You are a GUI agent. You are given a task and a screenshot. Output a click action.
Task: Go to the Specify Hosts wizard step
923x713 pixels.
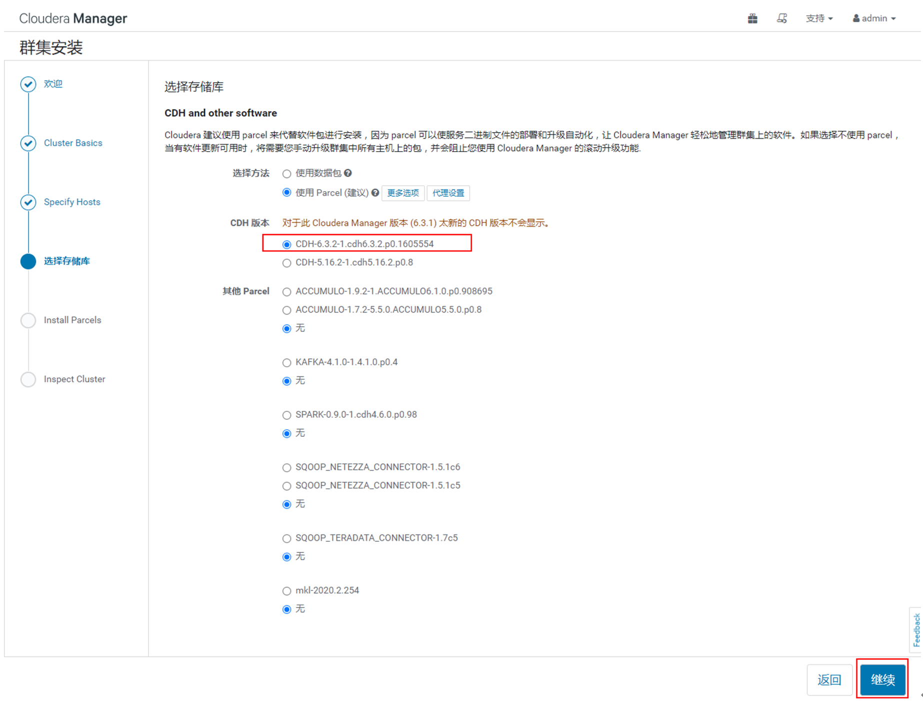(x=72, y=202)
